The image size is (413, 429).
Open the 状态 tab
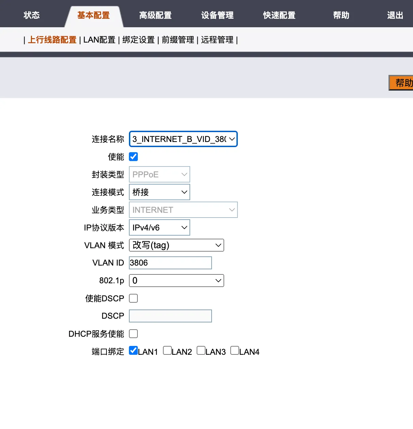[x=32, y=15]
